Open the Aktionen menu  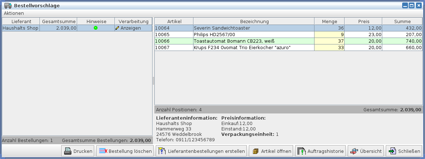click(14, 13)
